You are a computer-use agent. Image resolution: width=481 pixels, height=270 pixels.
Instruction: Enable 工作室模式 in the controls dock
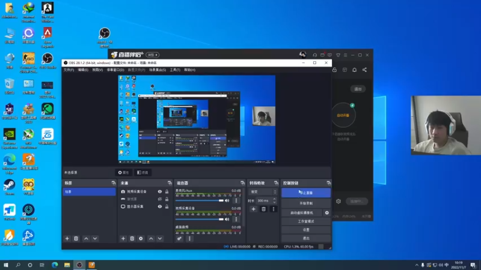[x=306, y=221]
